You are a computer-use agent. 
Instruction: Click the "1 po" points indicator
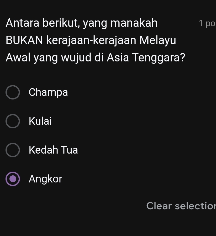pyautogui.click(x=207, y=24)
